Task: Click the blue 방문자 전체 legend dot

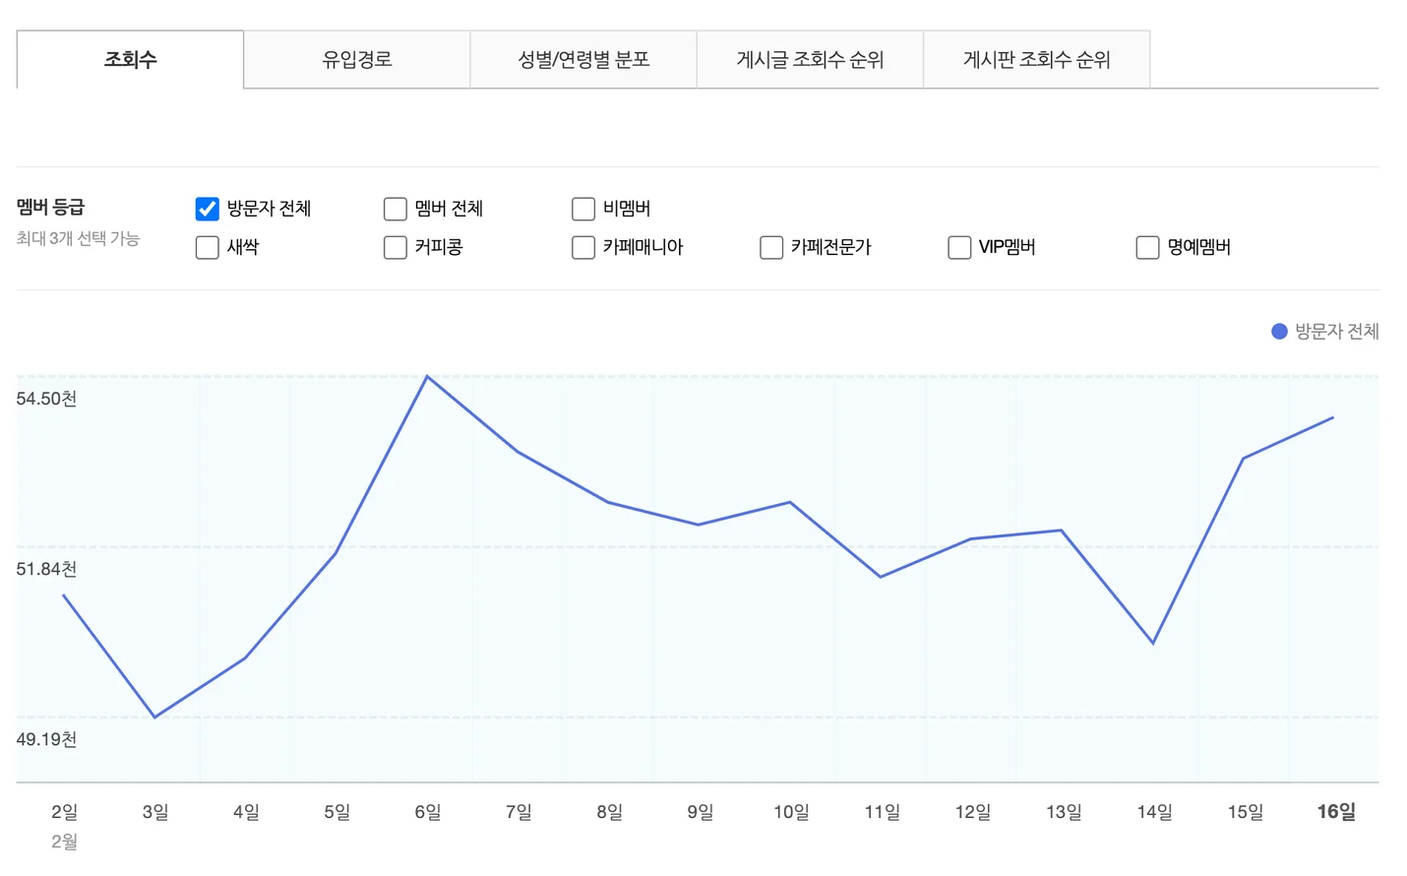Action: pyautogui.click(x=1279, y=332)
